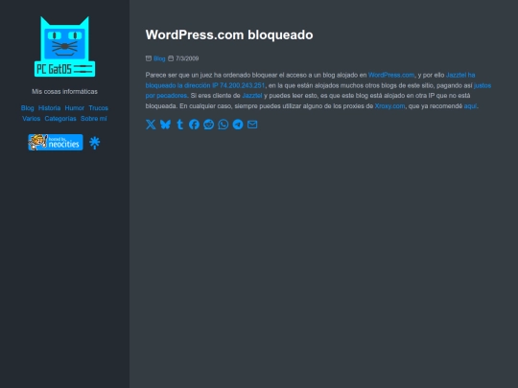Follow the 'aquí' link
The width and height of the screenshot is (518, 388).
[x=470, y=106]
